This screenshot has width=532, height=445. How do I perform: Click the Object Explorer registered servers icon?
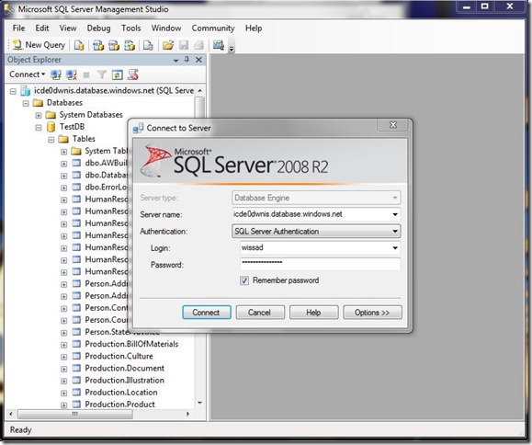133,74
